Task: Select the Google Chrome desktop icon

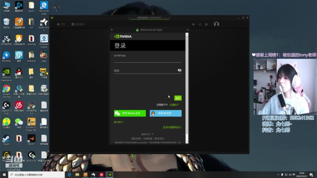Action: point(7,91)
